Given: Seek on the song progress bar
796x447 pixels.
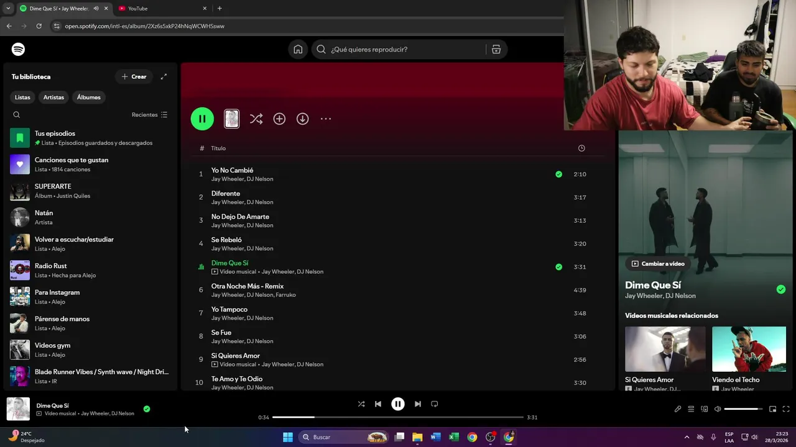Looking at the screenshot, I should point(398,417).
